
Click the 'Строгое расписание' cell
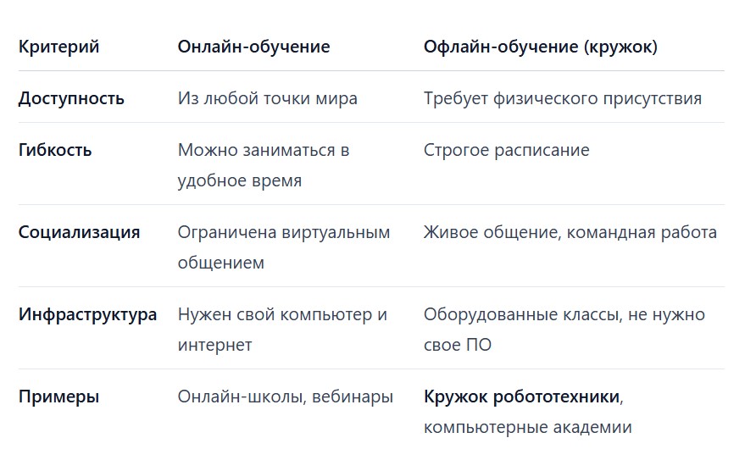pos(507,150)
